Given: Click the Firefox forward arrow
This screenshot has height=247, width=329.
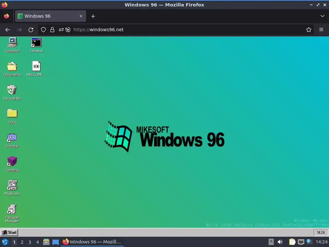Looking at the screenshot, I should [19, 30].
